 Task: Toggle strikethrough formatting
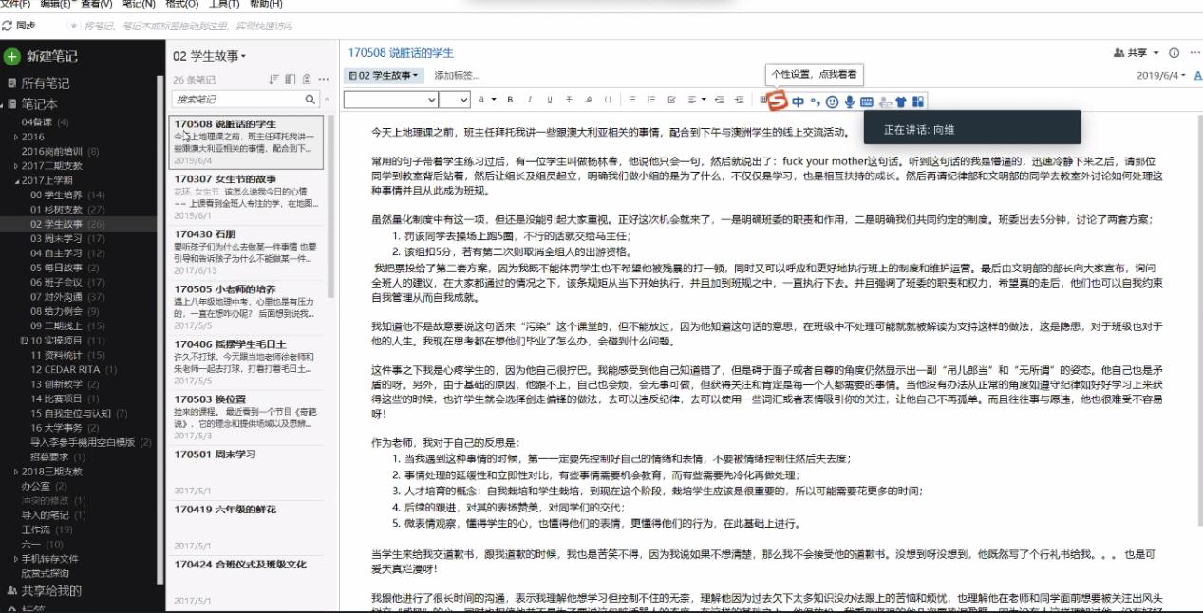pyautogui.click(x=569, y=99)
